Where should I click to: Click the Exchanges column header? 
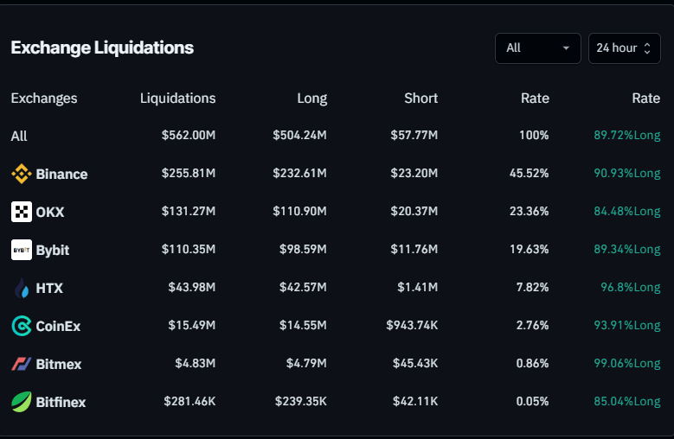point(44,98)
